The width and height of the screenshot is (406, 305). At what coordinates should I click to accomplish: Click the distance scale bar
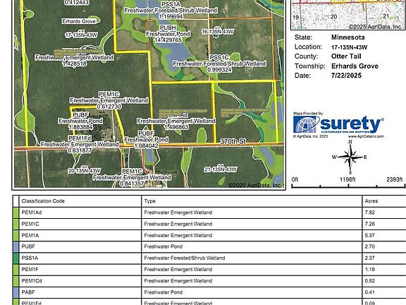348,186
